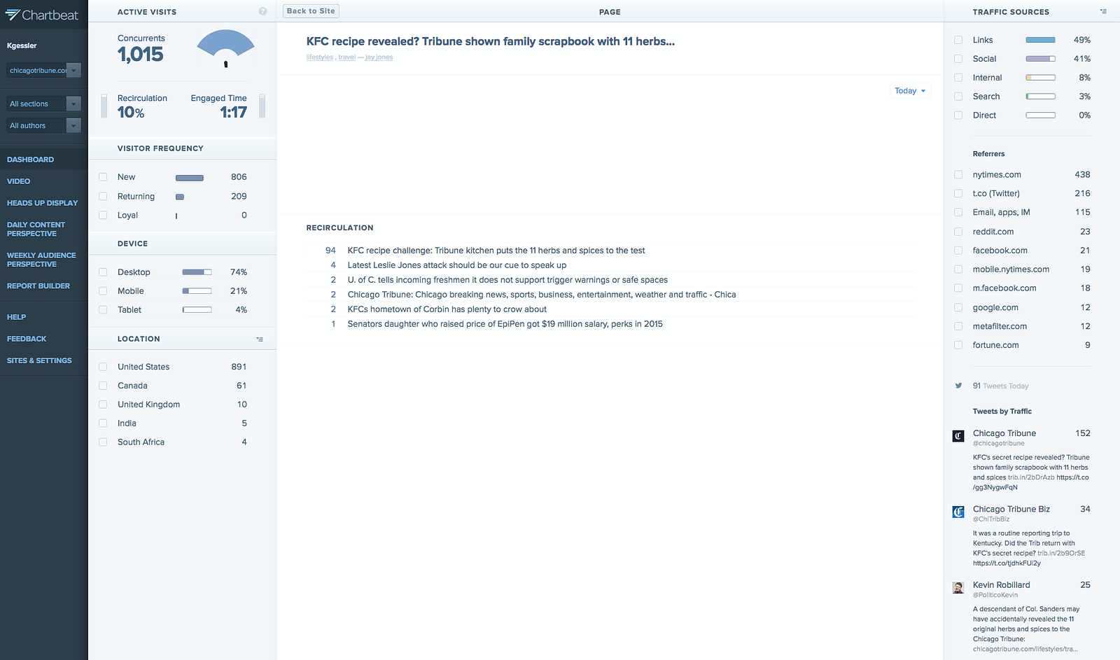Tick the India location checkbox
The height and width of the screenshot is (660, 1120).
coord(103,423)
